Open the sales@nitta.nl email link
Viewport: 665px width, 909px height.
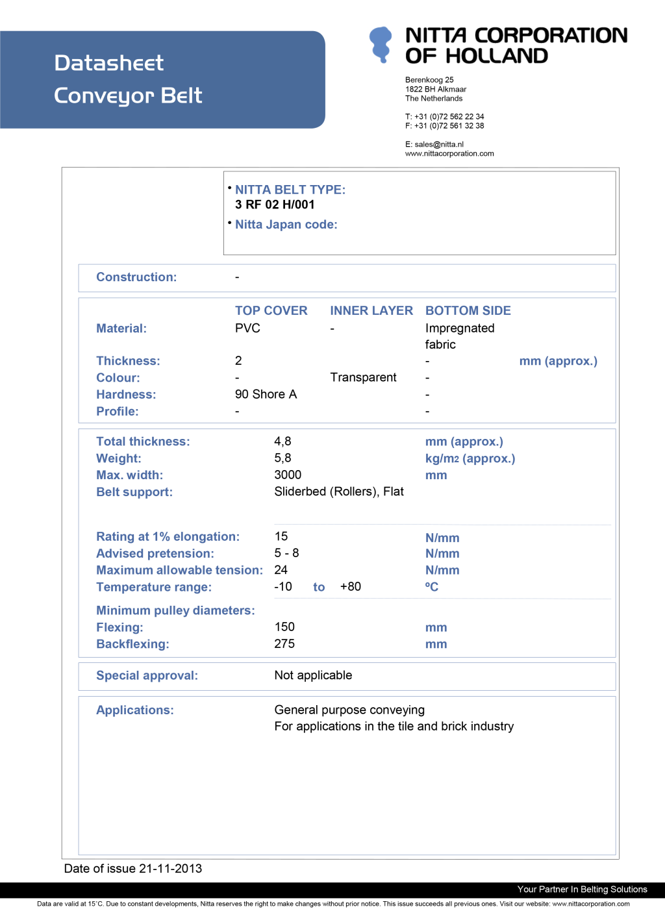[x=439, y=144]
